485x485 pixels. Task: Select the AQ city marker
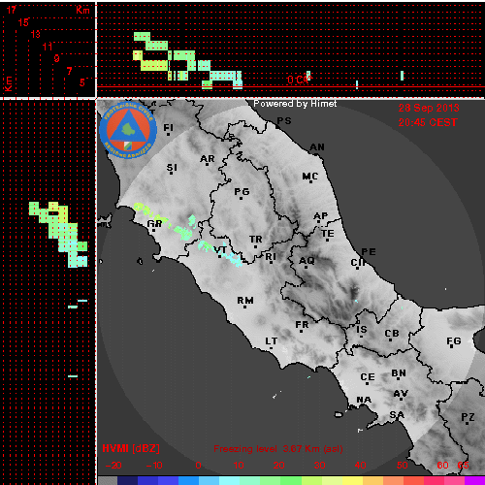coord(307,267)
